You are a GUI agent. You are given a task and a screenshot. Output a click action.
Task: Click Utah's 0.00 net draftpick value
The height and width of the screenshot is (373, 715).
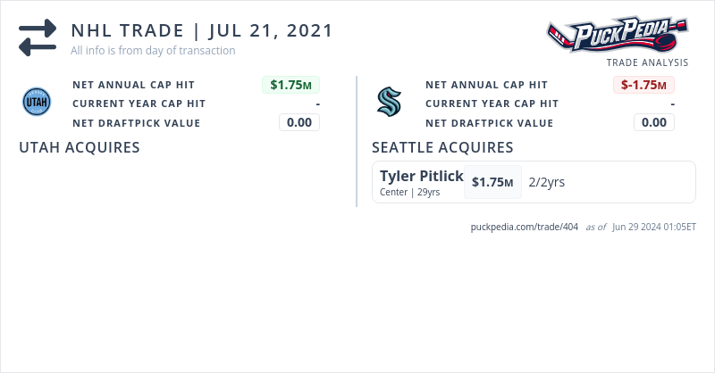299,122
